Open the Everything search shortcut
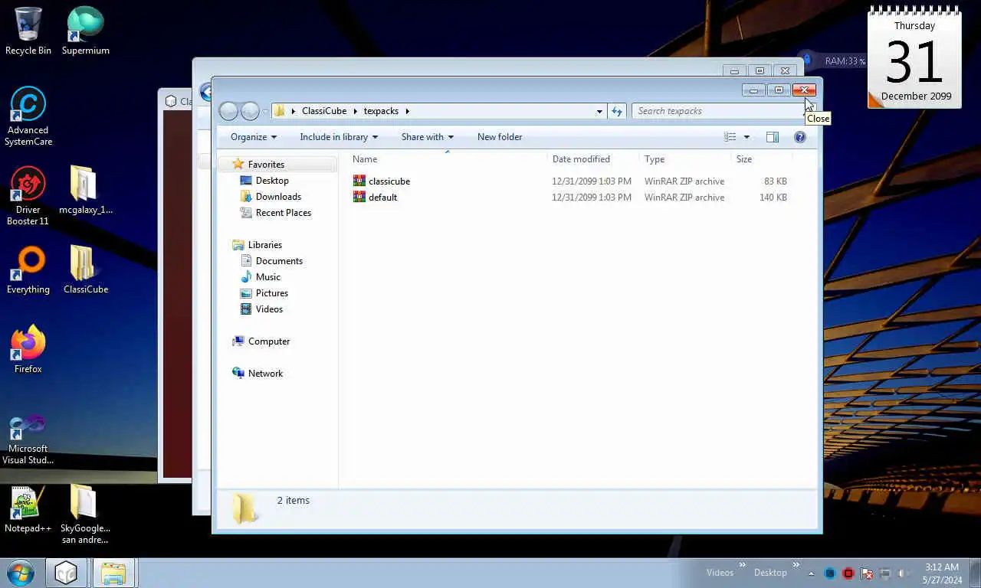The height and width of the screenshot is (588, 981). pyautogui.click(x=28, y=269)
